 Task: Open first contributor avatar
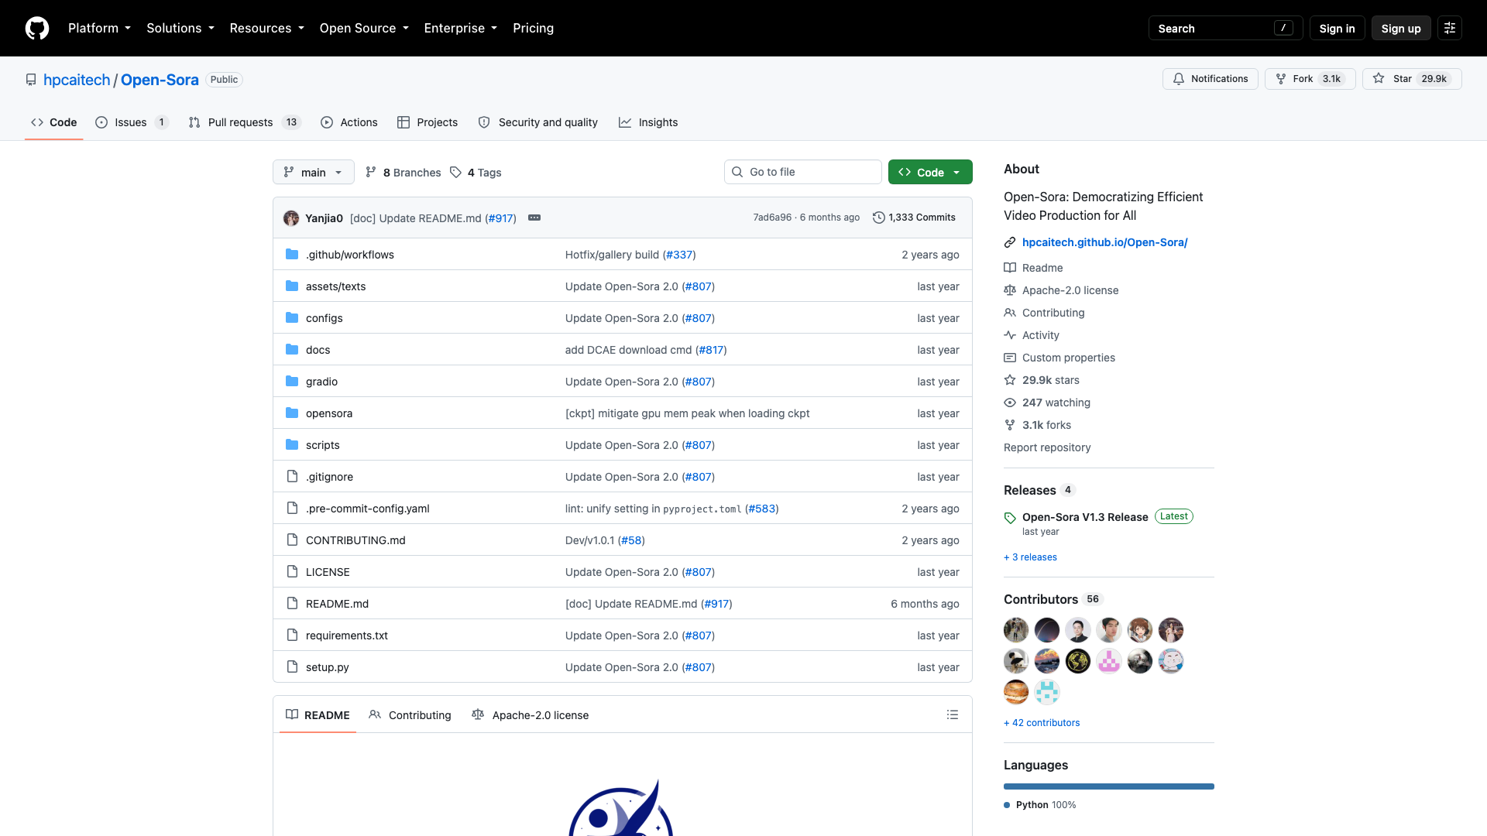point(1016,630)
